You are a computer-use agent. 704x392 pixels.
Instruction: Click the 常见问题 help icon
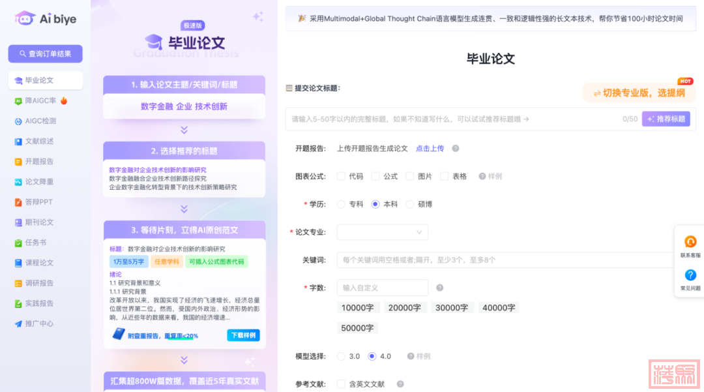pyautogui.click(x=690, y=275)
